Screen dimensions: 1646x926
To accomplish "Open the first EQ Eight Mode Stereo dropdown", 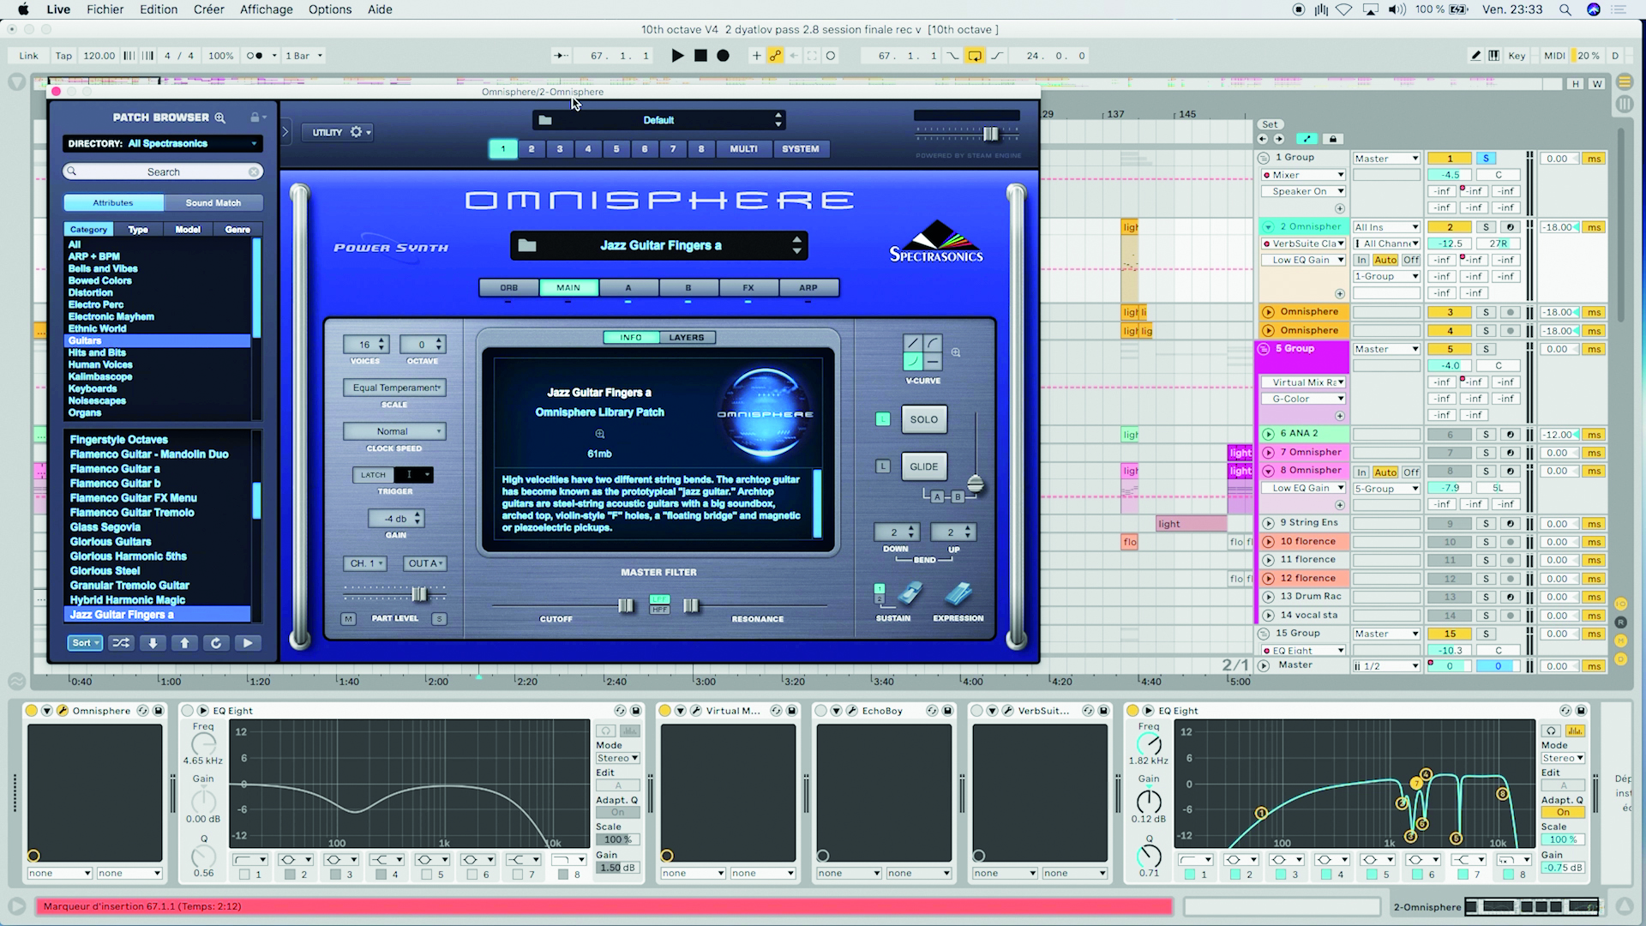I will pos(617,758).
